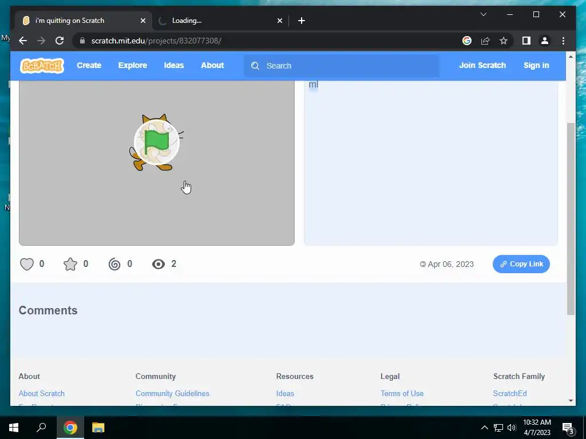This screenshot has width=586, height=439.
Task: Click the search magnifier icon in Scratch
Action: point(255,66)
